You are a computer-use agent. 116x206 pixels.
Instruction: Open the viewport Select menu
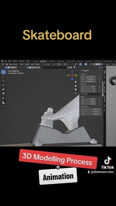27,64
